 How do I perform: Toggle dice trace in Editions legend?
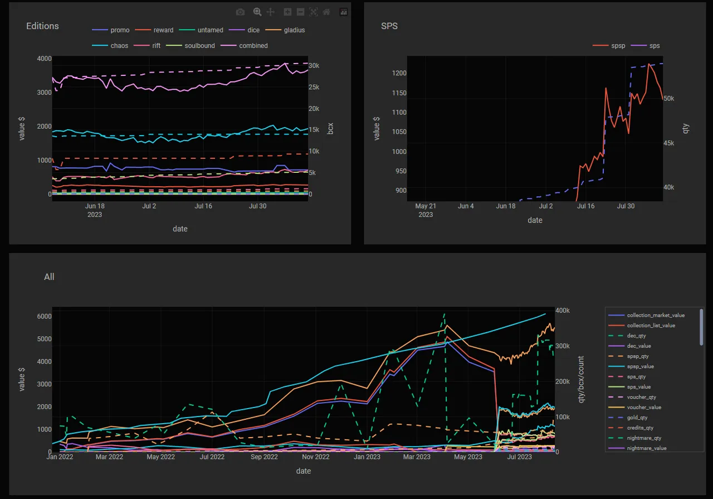(244, 30)
